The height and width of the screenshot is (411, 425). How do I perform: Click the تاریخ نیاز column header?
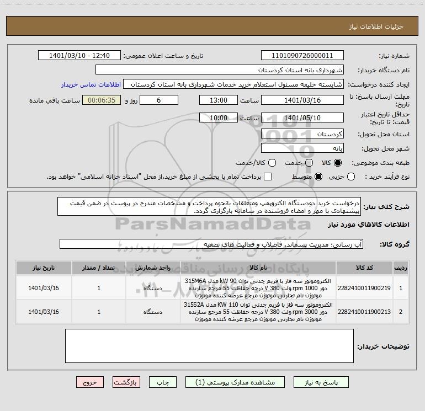[x=44, y=268]
